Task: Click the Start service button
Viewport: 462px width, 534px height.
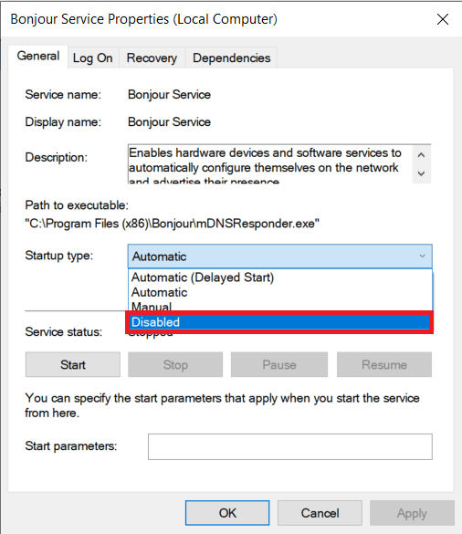Action: point(72,365)
